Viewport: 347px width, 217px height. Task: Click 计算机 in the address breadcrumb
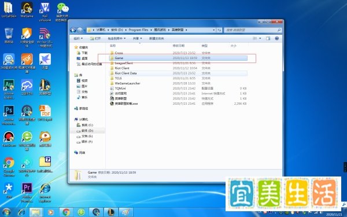pos(101,30)
